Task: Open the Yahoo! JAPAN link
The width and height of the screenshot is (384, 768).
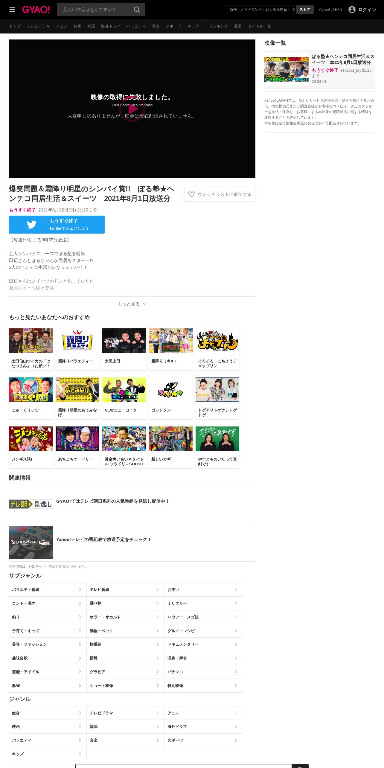Action: 330,10
